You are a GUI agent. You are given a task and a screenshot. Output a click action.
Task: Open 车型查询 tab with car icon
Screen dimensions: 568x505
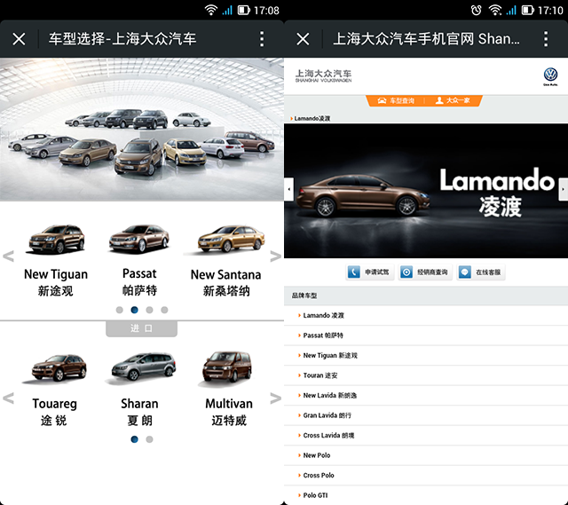[396, 100]
